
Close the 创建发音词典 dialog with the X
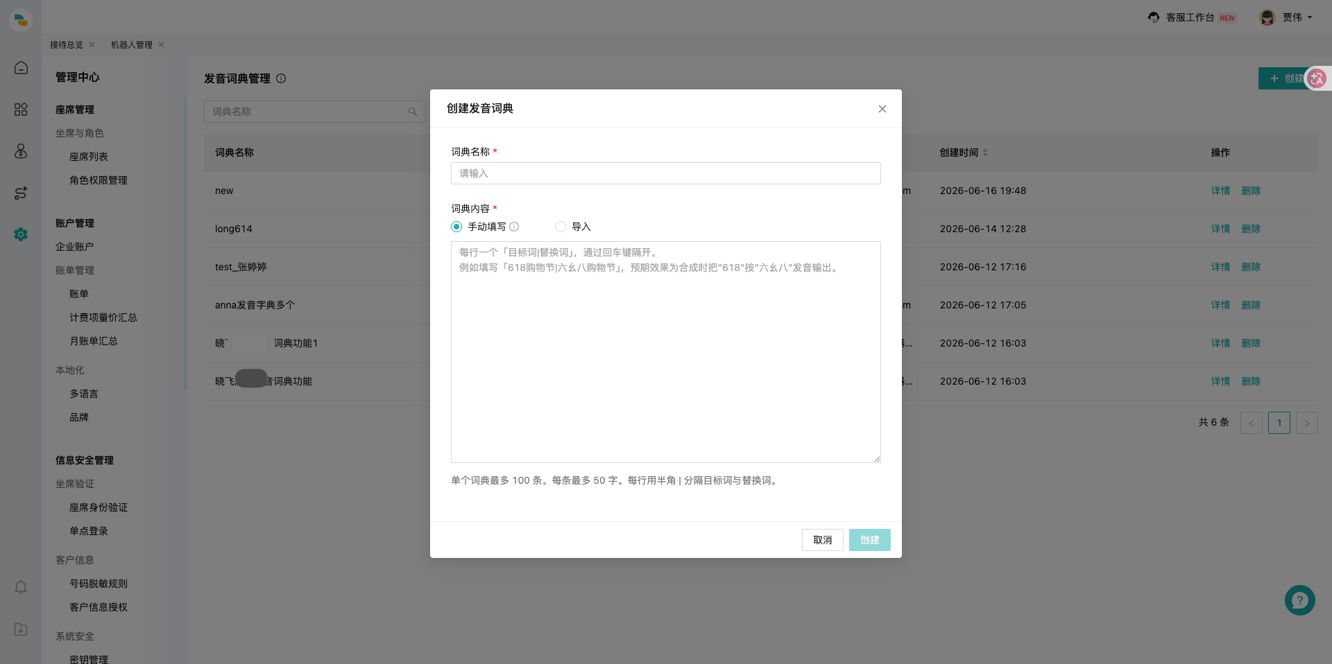pyautogui.click(x=882, y=109)
